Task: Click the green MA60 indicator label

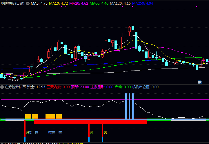Action: coord(99,3)
